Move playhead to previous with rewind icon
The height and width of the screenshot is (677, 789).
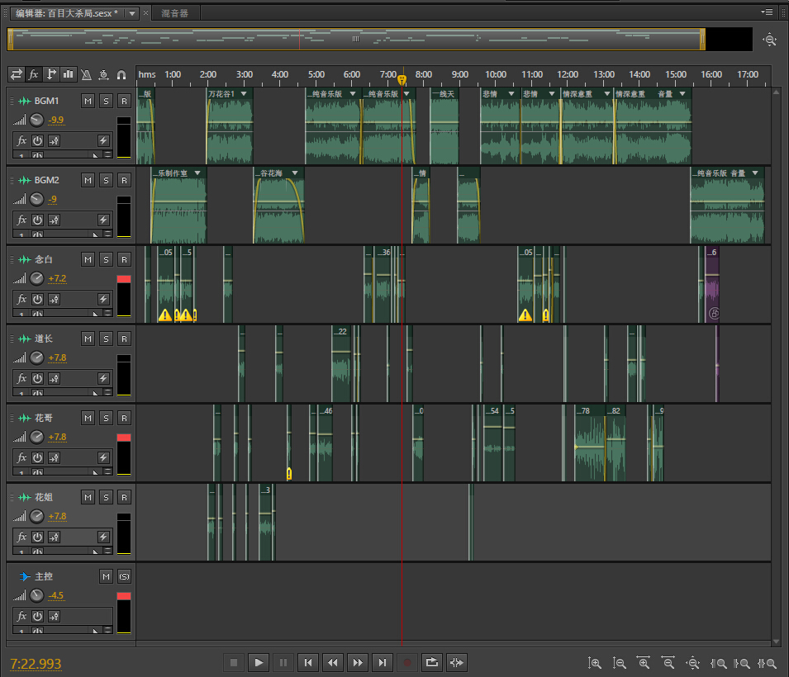click(x=332, y=662)
